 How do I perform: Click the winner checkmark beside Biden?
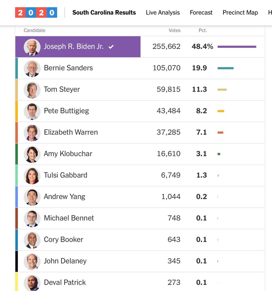click(x=111, y=47)
